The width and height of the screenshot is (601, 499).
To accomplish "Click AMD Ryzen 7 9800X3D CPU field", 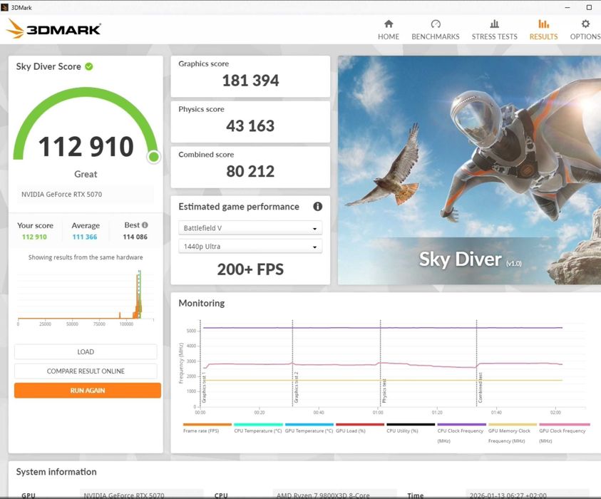I will click(334, 494).
